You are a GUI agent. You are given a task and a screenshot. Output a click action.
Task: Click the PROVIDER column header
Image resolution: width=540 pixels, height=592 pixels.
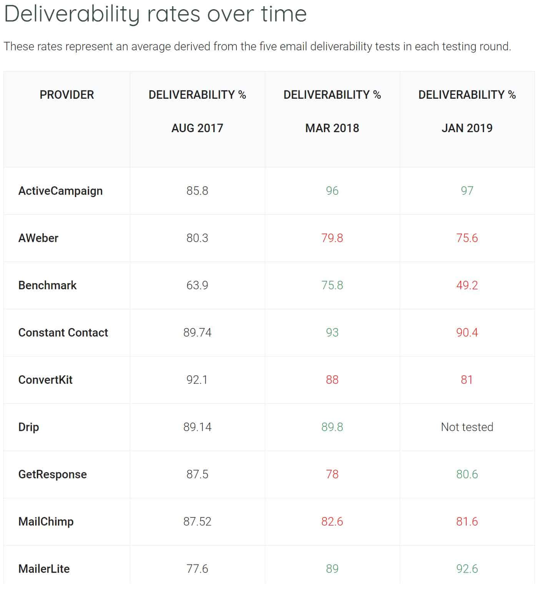pyautogui.click(x=66, y=95)
